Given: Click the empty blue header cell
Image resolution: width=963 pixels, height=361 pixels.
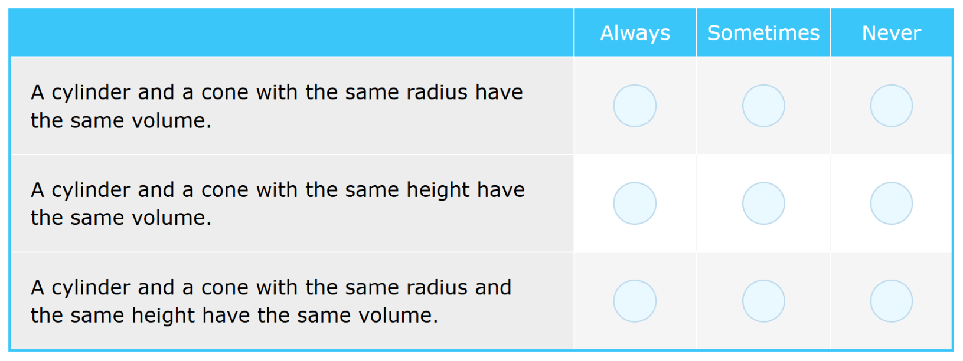Looking at the screenshot, I should pos(292,33).
